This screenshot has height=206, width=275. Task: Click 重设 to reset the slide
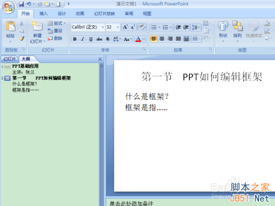click(55, 31)
